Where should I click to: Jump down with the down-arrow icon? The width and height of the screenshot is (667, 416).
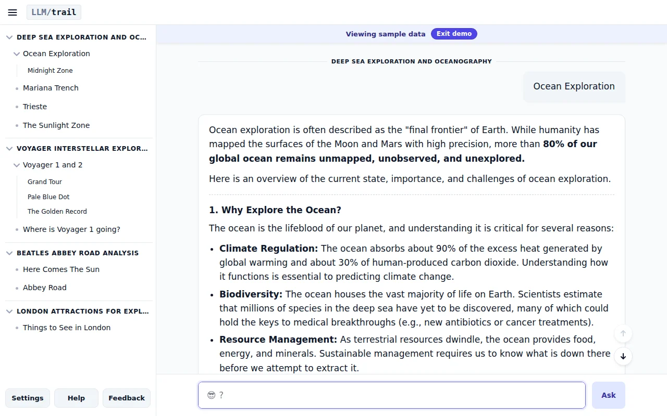[623, 356]
